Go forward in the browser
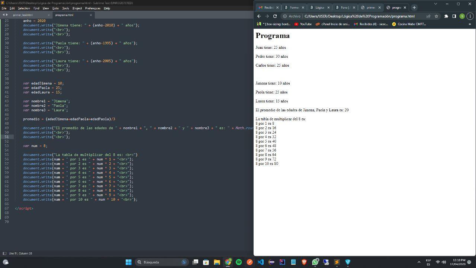The height and width of the screenshot is (268, 476). [x=267, y=16]
